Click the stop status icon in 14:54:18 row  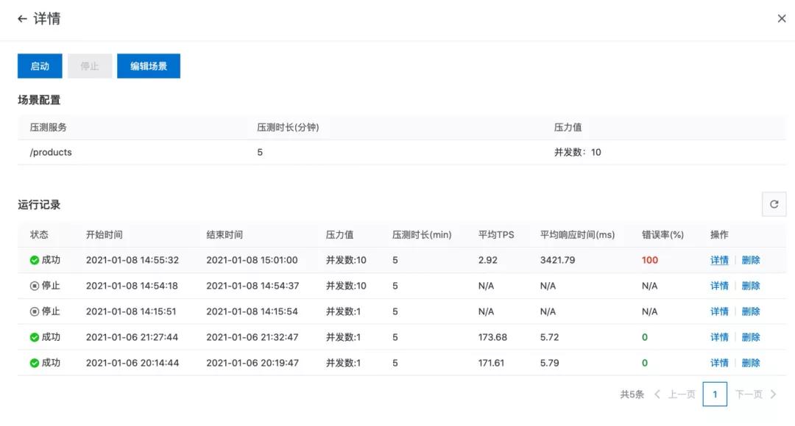(35, 286)
